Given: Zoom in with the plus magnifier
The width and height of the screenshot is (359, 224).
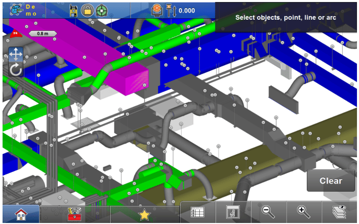Looking at the screenshot, I should 303,211.
